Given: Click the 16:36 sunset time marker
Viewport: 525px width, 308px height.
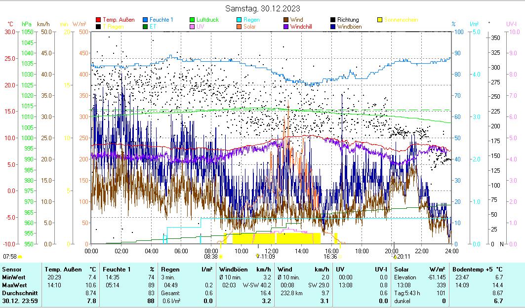Looking at the screenshot, I should click(330, 257).
